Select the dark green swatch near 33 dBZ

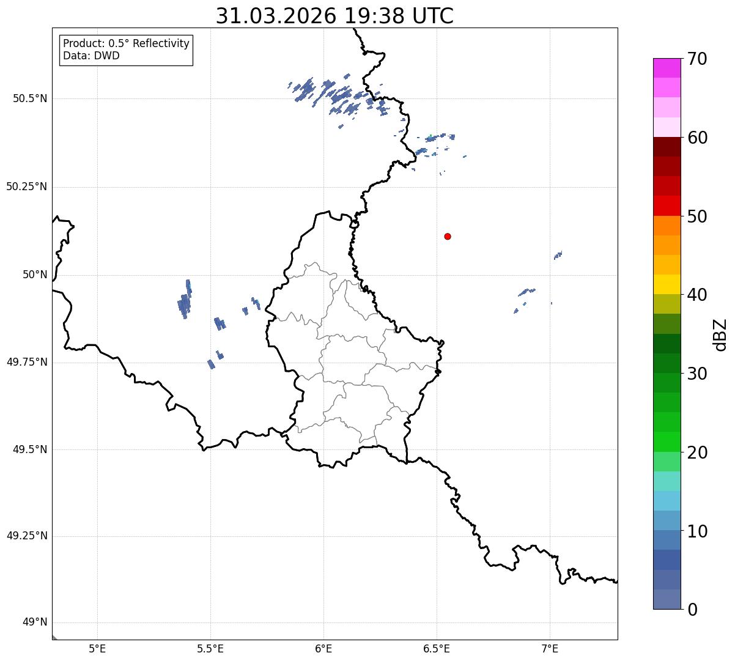click(667, 344)
